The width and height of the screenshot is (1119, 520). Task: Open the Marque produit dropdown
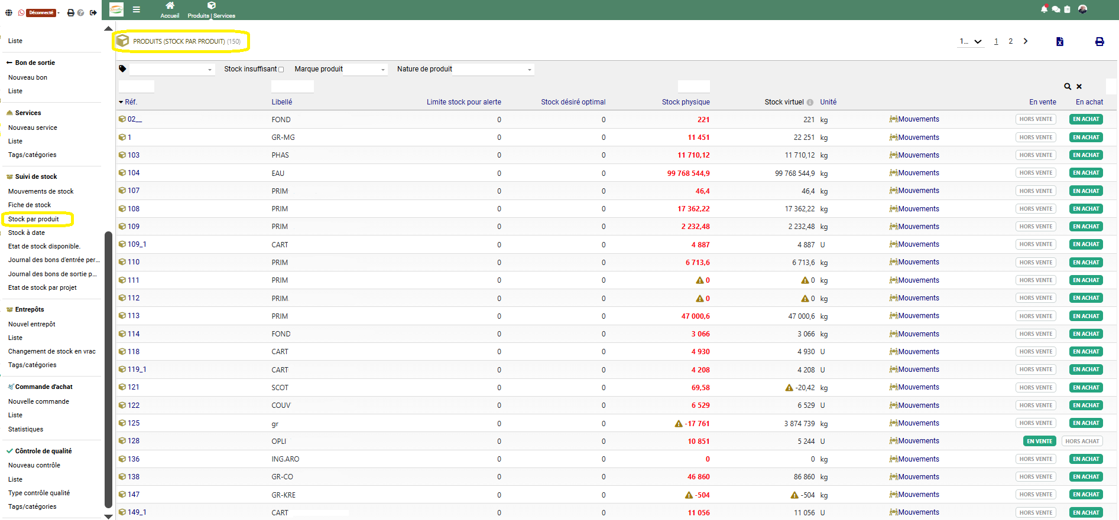tap(365, 70)
